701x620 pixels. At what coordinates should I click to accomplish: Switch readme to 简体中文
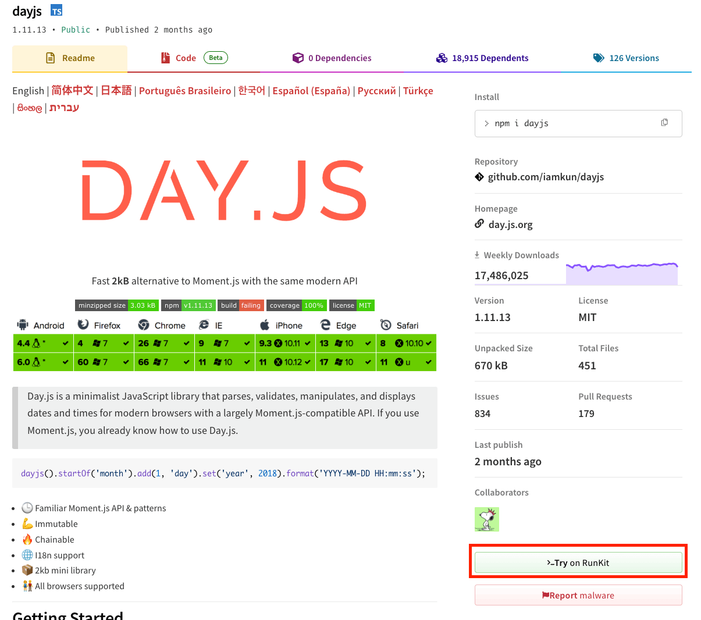pyautogui.click(x=72, y=90)
